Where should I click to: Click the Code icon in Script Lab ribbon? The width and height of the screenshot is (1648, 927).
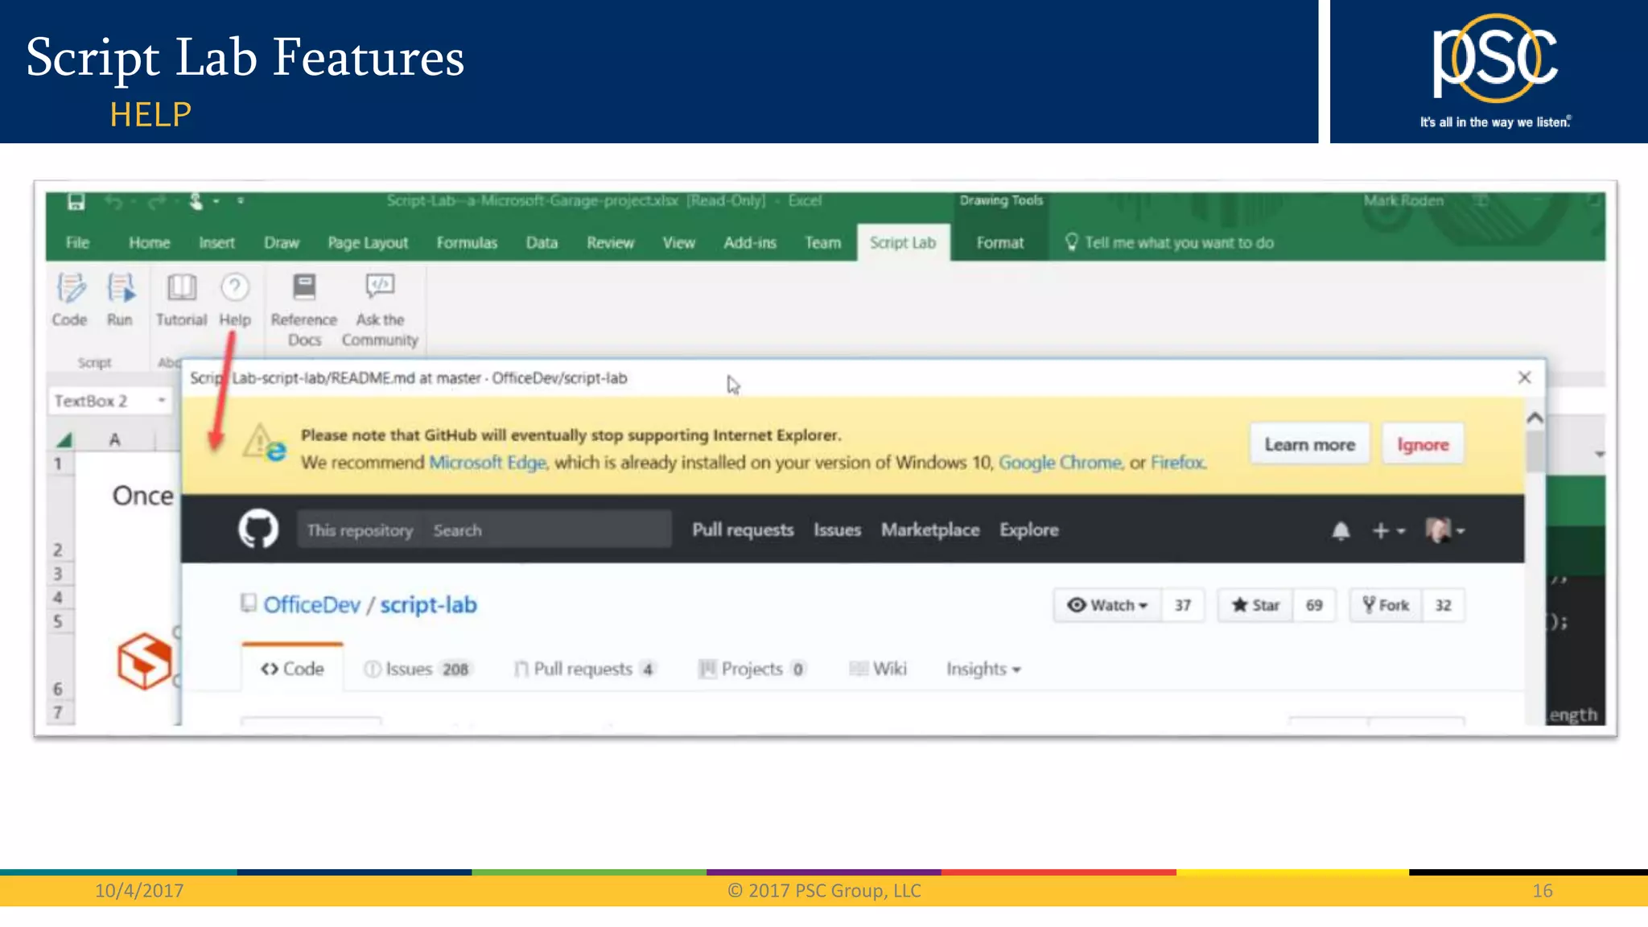click(x=70, y=289)
